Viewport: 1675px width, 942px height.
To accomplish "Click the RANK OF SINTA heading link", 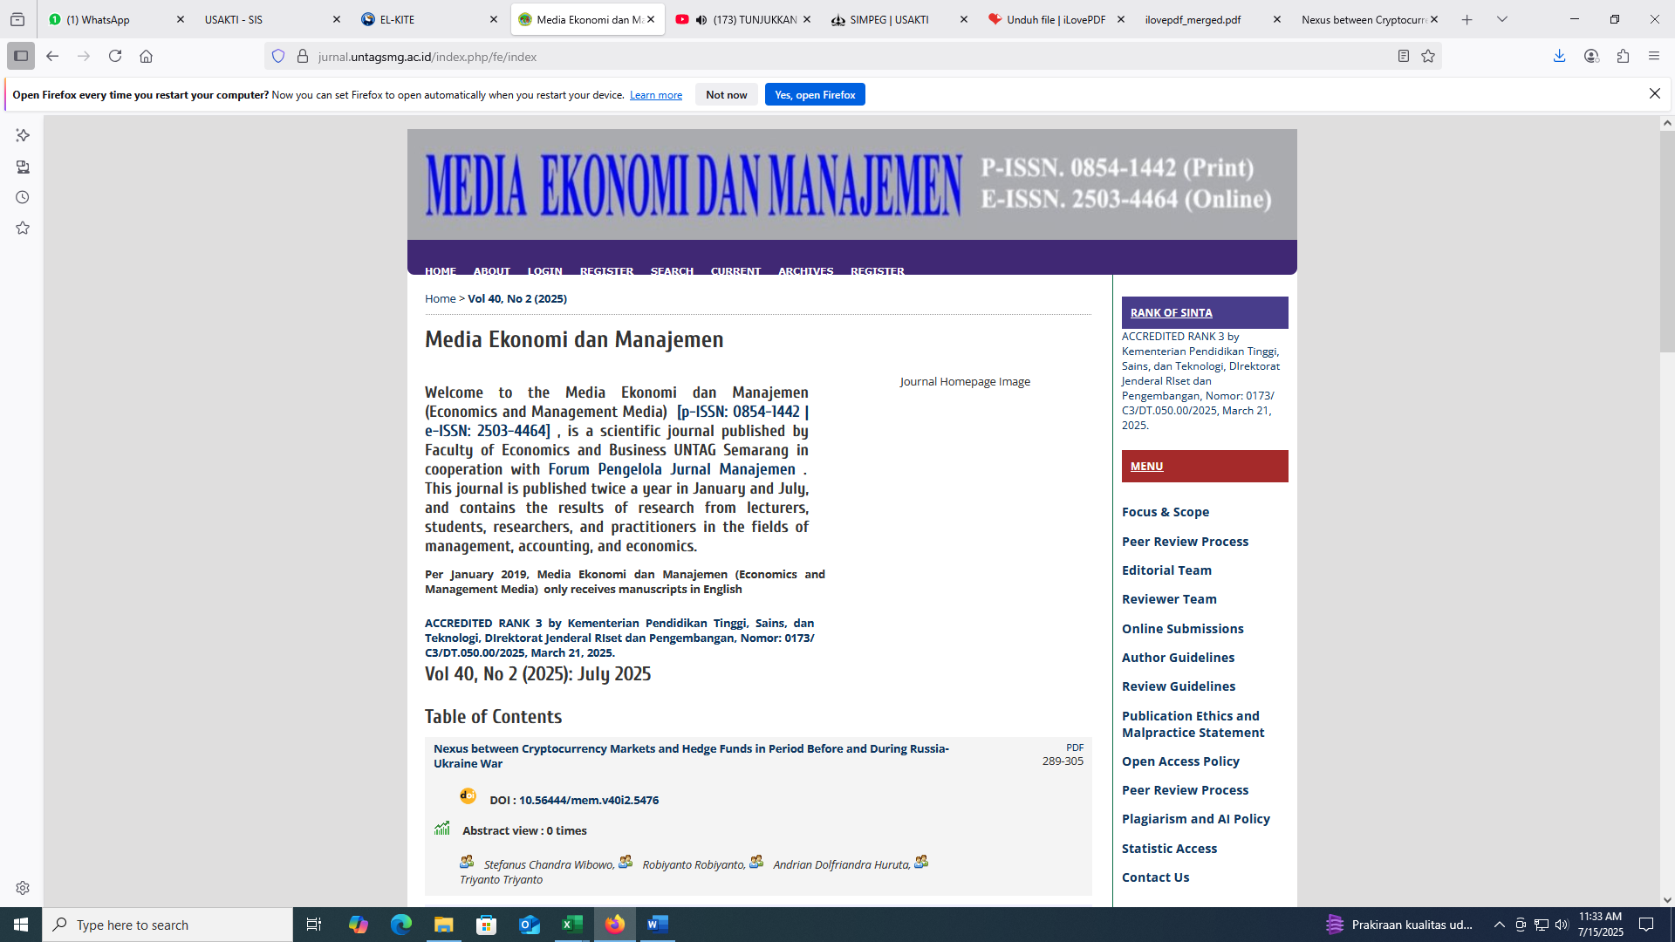I will 1171,312.
